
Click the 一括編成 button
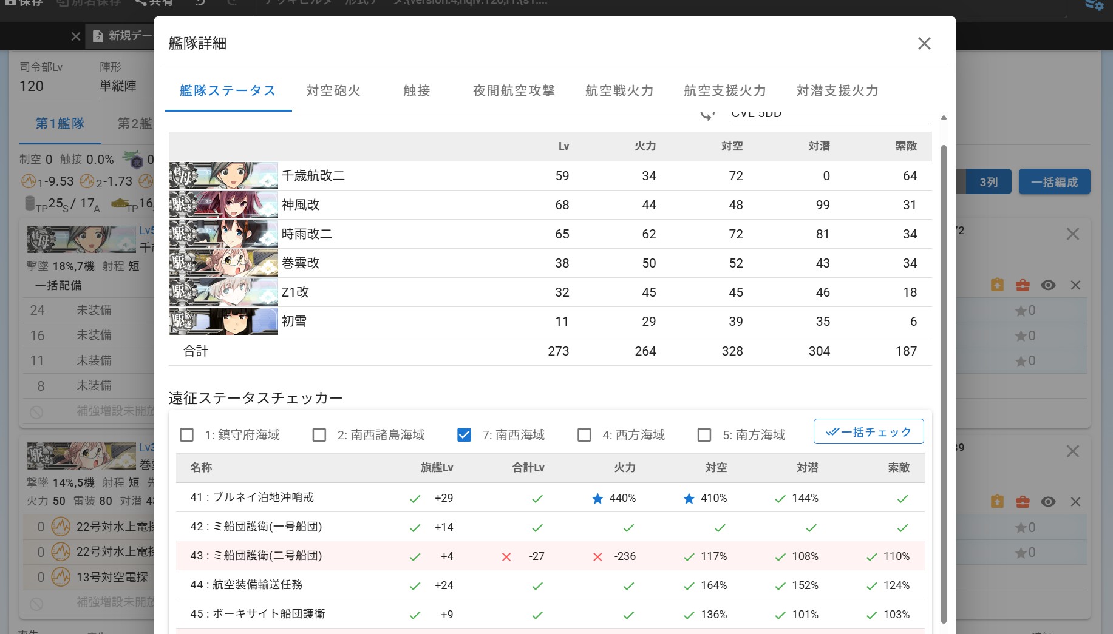(1054, 182)
